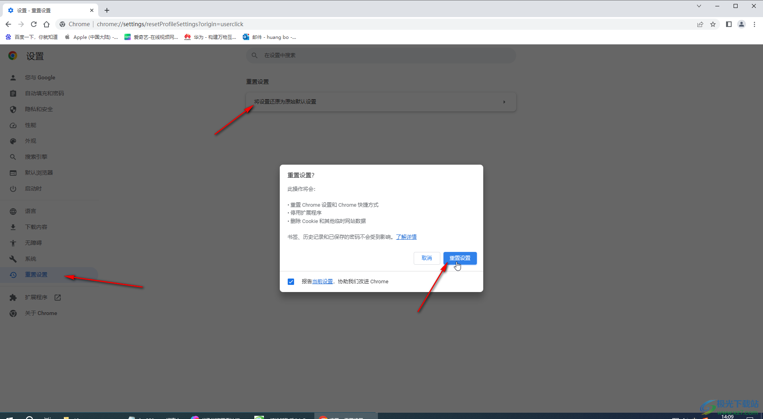This screenshot has height=419, width=763.
Task: Open Apple (中国大陆) bookmark
Action: tap(91, 37)
